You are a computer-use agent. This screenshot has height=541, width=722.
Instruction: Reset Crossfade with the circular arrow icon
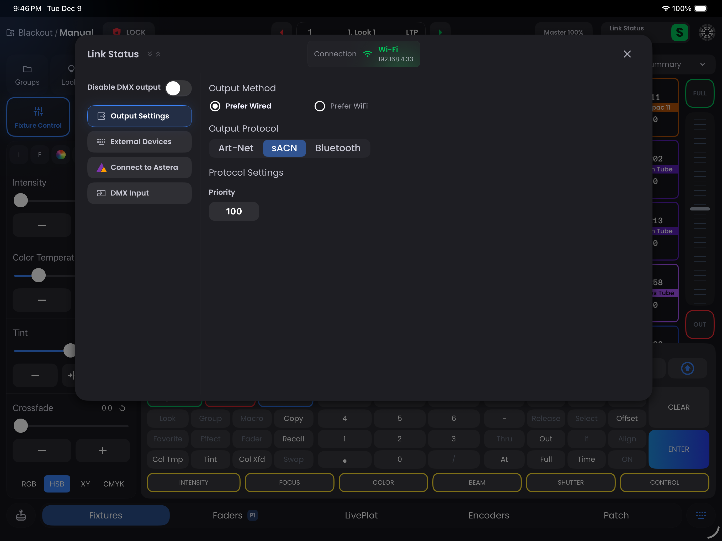tap(123, 408)
